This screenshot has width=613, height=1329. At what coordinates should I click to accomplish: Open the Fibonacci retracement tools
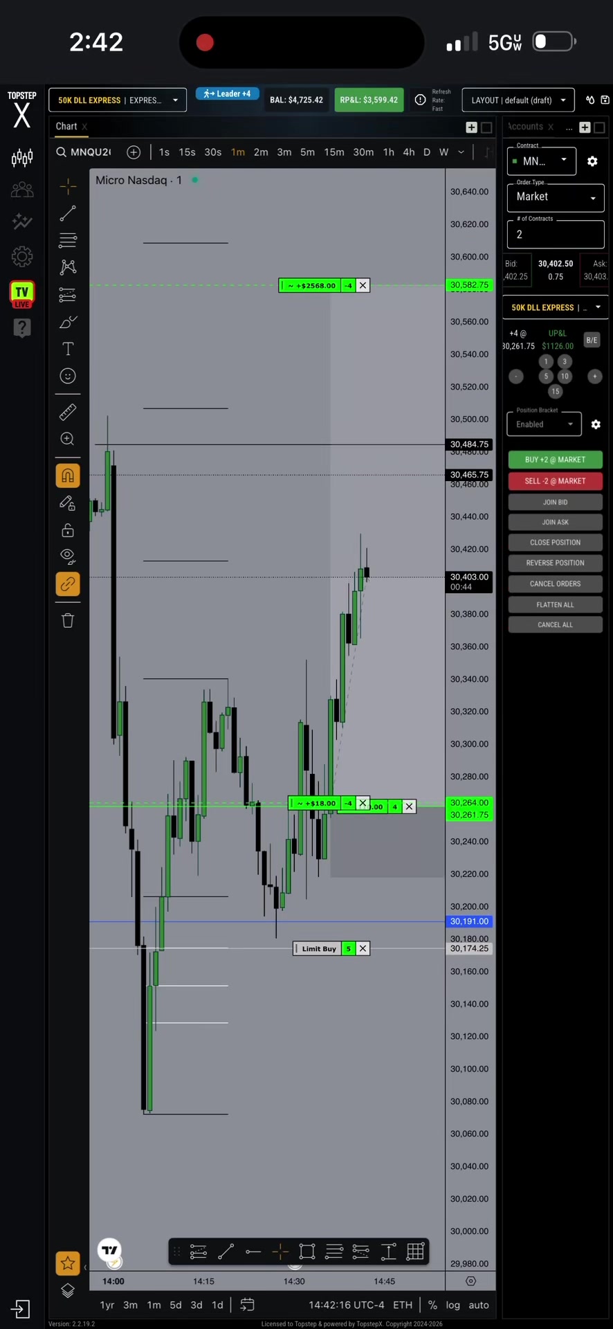[68, 240]
